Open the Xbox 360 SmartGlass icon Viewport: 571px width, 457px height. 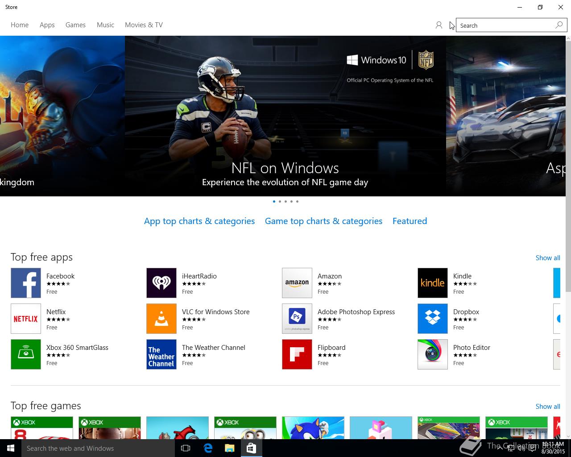26,354
